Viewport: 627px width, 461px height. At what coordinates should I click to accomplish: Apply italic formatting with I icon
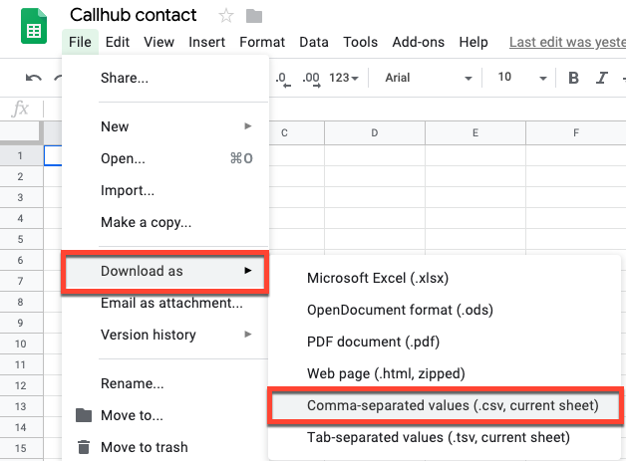point(602,78)
